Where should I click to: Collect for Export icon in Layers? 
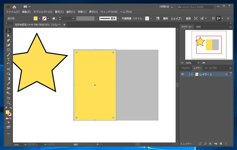click(x=200, y=144)
